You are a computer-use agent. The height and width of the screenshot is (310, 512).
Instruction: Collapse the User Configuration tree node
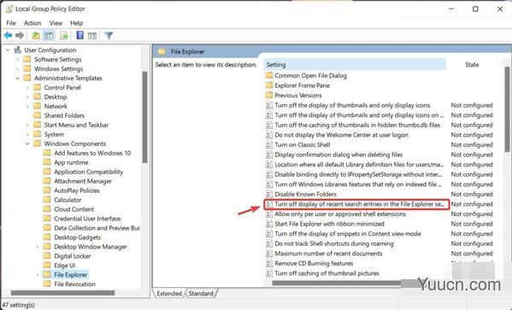pos(8,50)
